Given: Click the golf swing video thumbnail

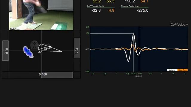Looking at the screenshot, I should click(x=41, y=15).
